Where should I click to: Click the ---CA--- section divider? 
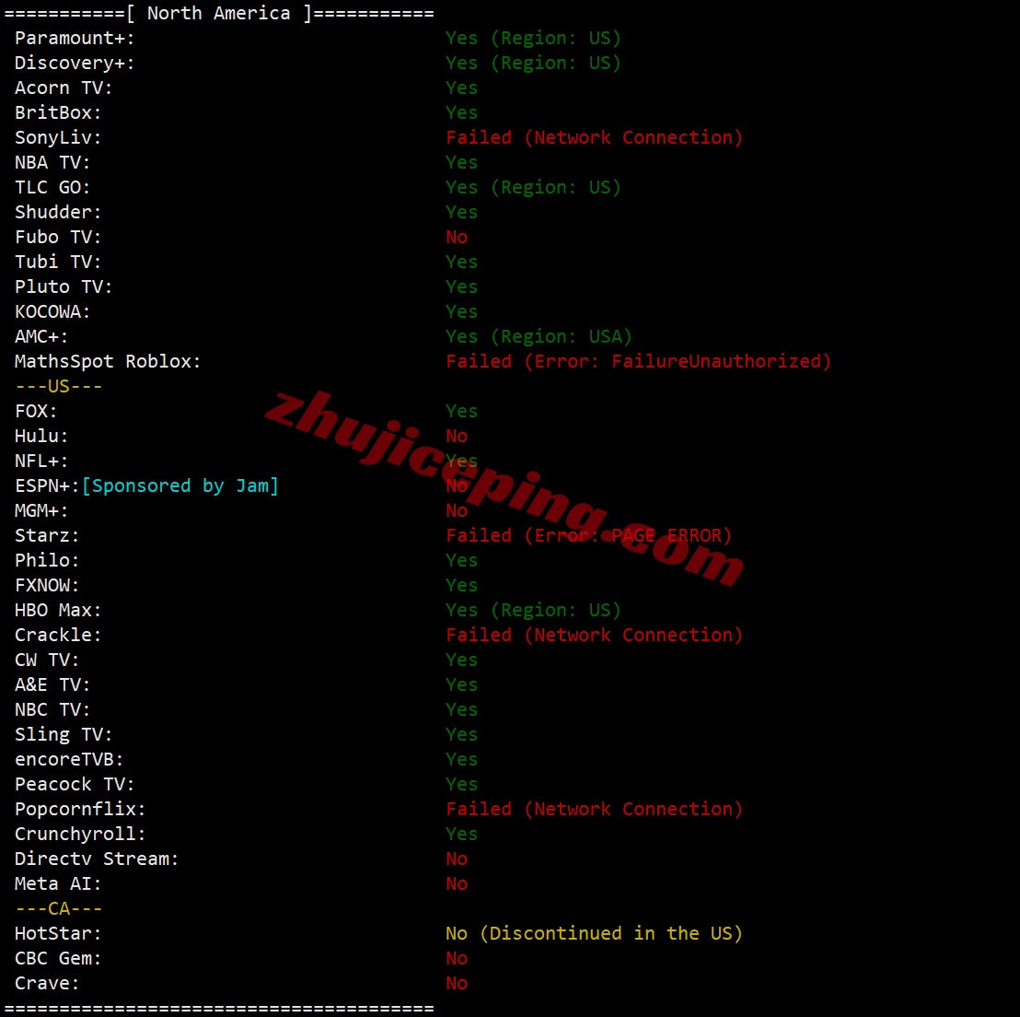pos(59,908)
